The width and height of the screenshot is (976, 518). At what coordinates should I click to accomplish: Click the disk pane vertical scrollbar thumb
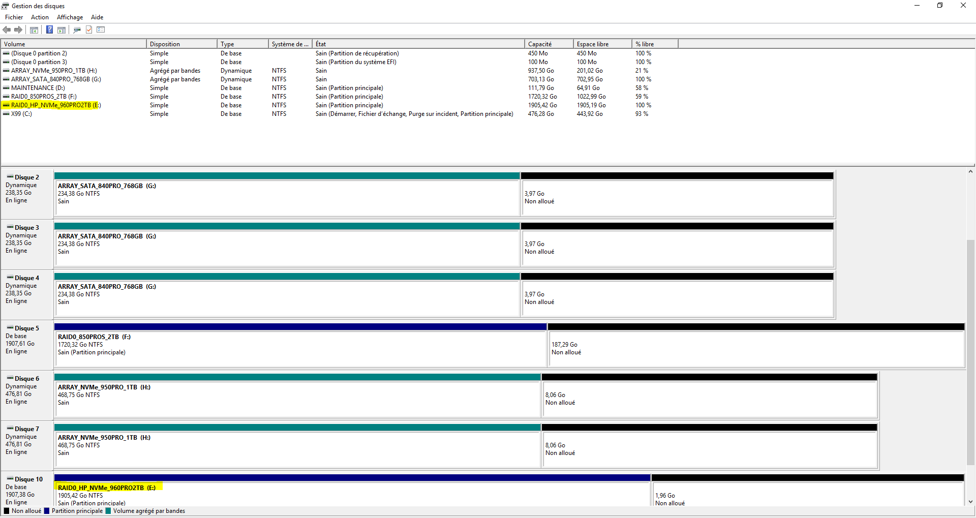pos(970,352)
